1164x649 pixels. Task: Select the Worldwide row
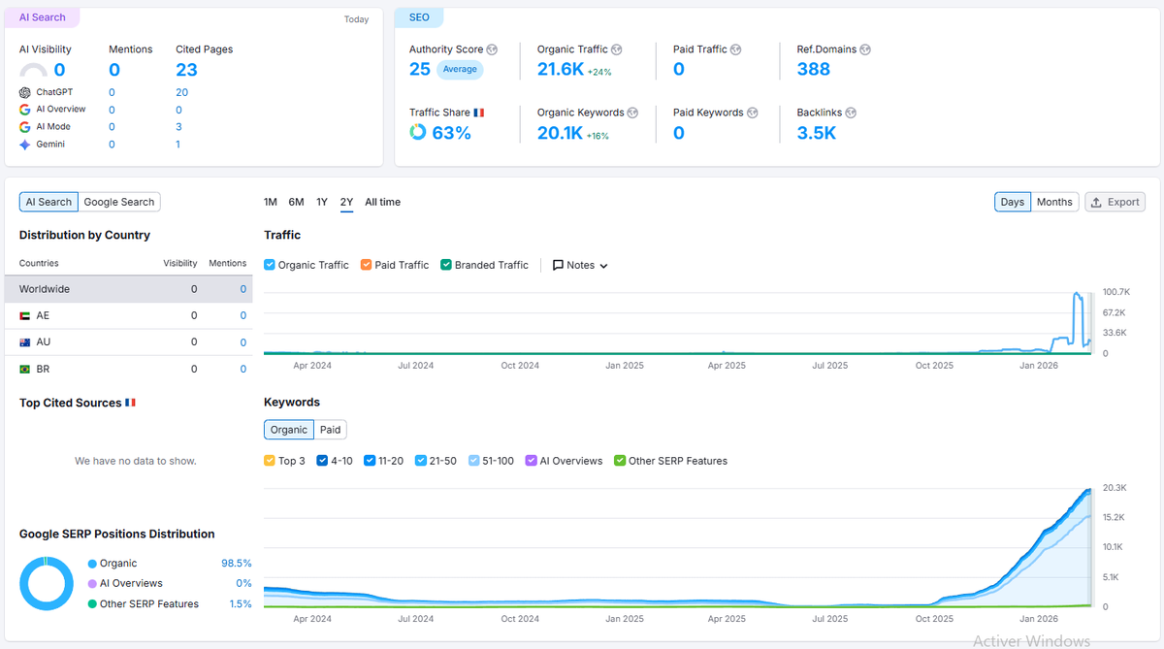point(128,289)
